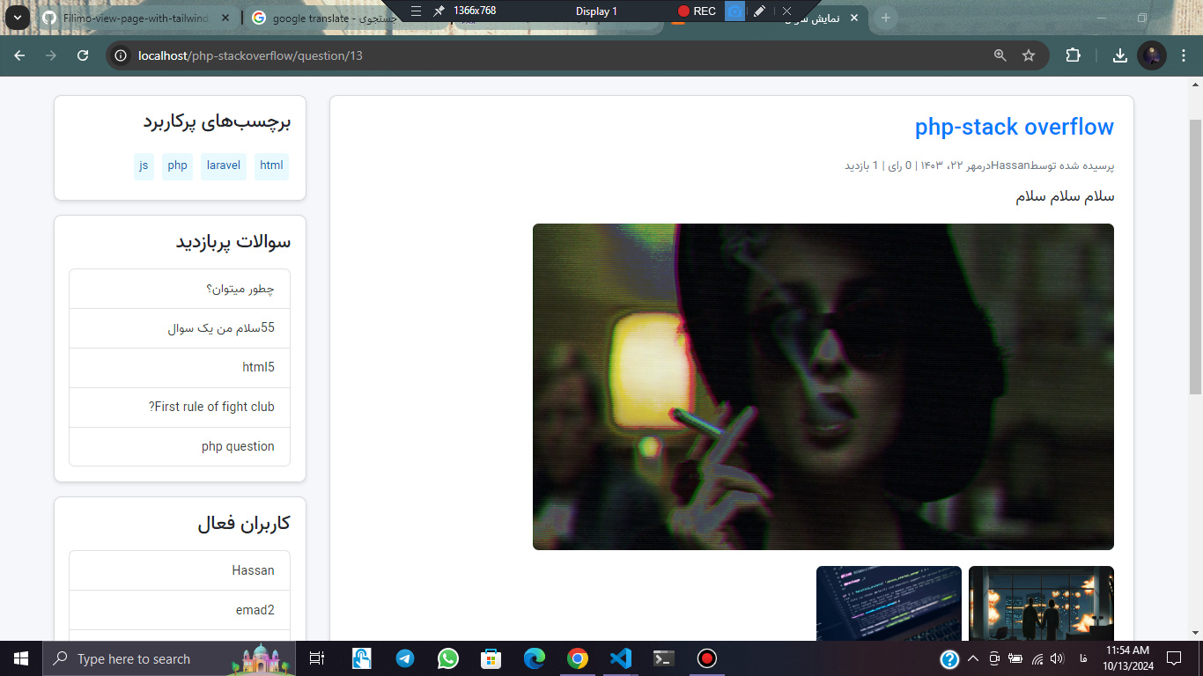Reload the current page

(83, 55)
